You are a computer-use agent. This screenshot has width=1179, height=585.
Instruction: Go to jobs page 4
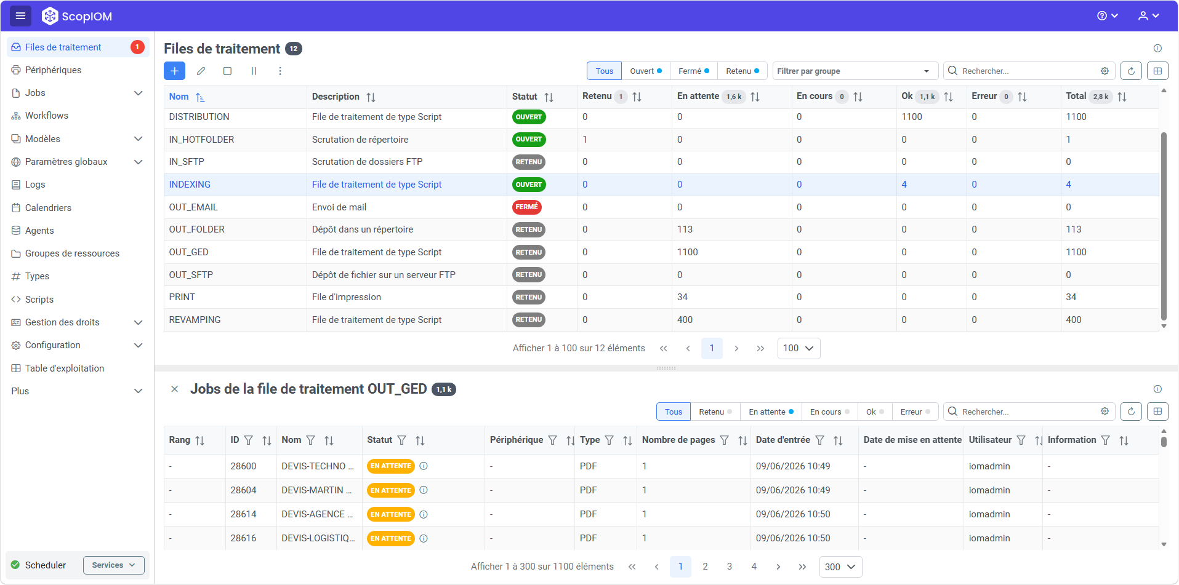(x=754, y=567)
